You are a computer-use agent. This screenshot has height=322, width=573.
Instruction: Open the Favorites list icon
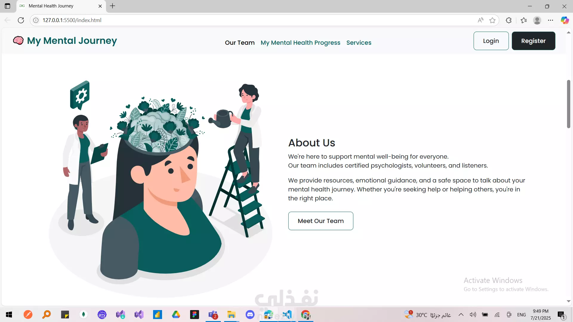click(x=523, y=20)
